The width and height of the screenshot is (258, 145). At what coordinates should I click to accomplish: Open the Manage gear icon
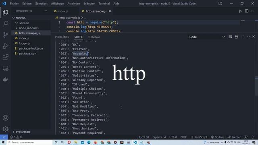5,129
